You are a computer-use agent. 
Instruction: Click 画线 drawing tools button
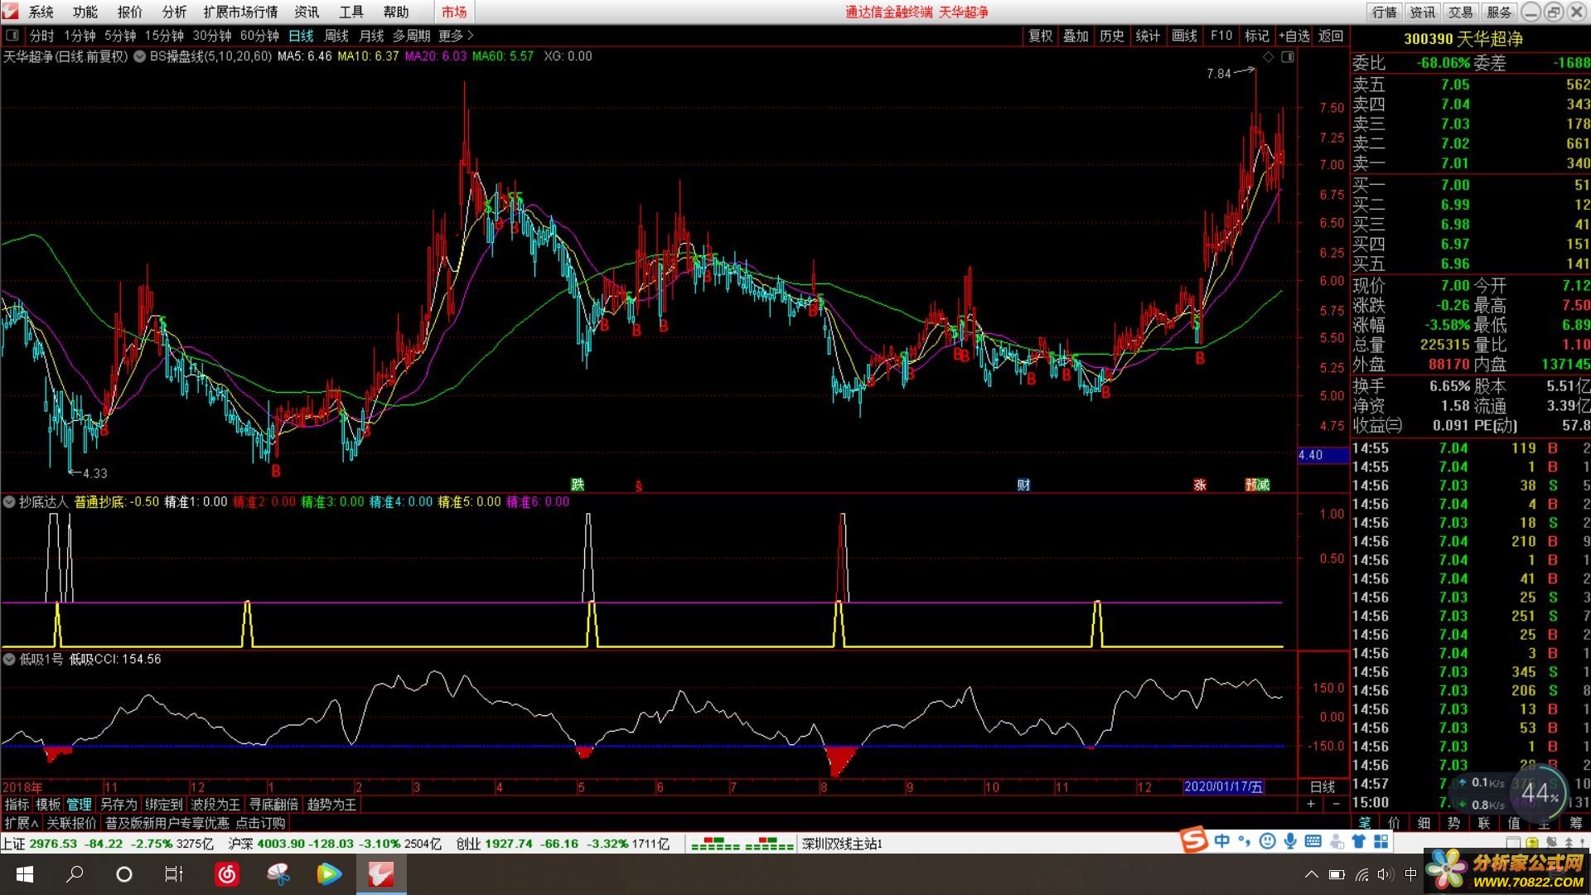[x=1184, y=36]
